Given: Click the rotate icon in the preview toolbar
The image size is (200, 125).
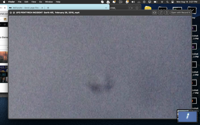Looking at the screenshot, I should pyautogui.click(x=161, y=12).
